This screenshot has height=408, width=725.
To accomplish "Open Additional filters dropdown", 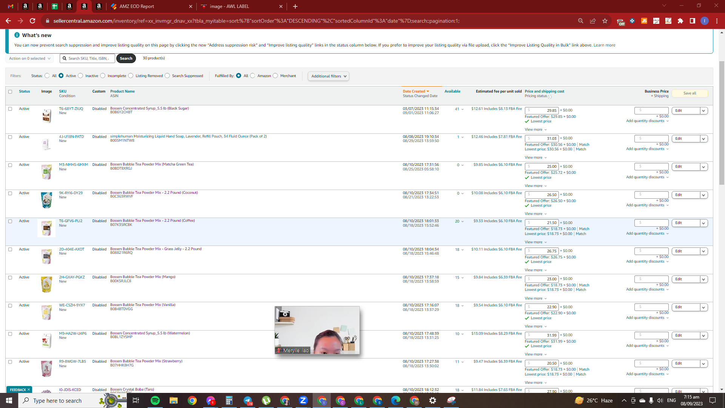I will click(329, 76).
